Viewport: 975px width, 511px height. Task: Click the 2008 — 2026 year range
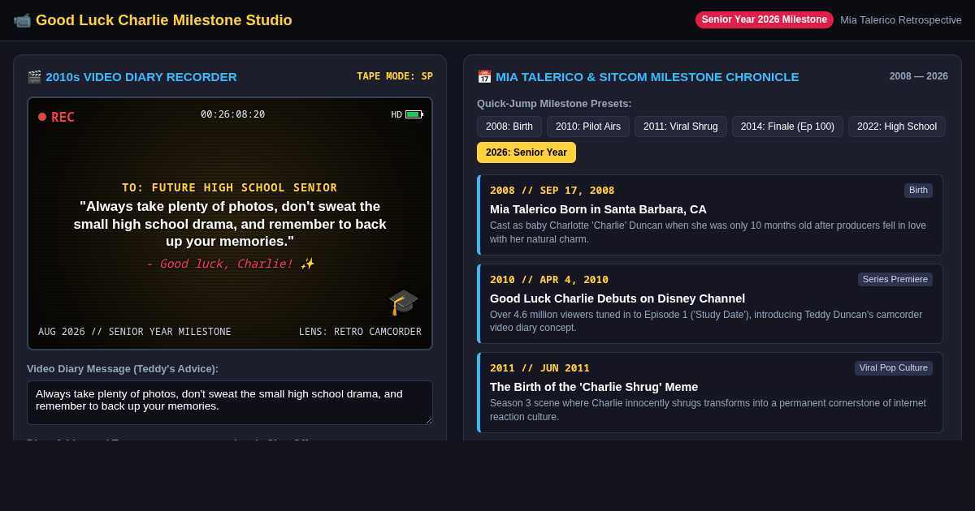coord(919,76)
